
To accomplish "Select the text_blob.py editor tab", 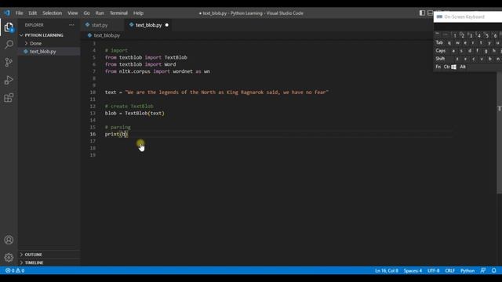I will (148, 25).
